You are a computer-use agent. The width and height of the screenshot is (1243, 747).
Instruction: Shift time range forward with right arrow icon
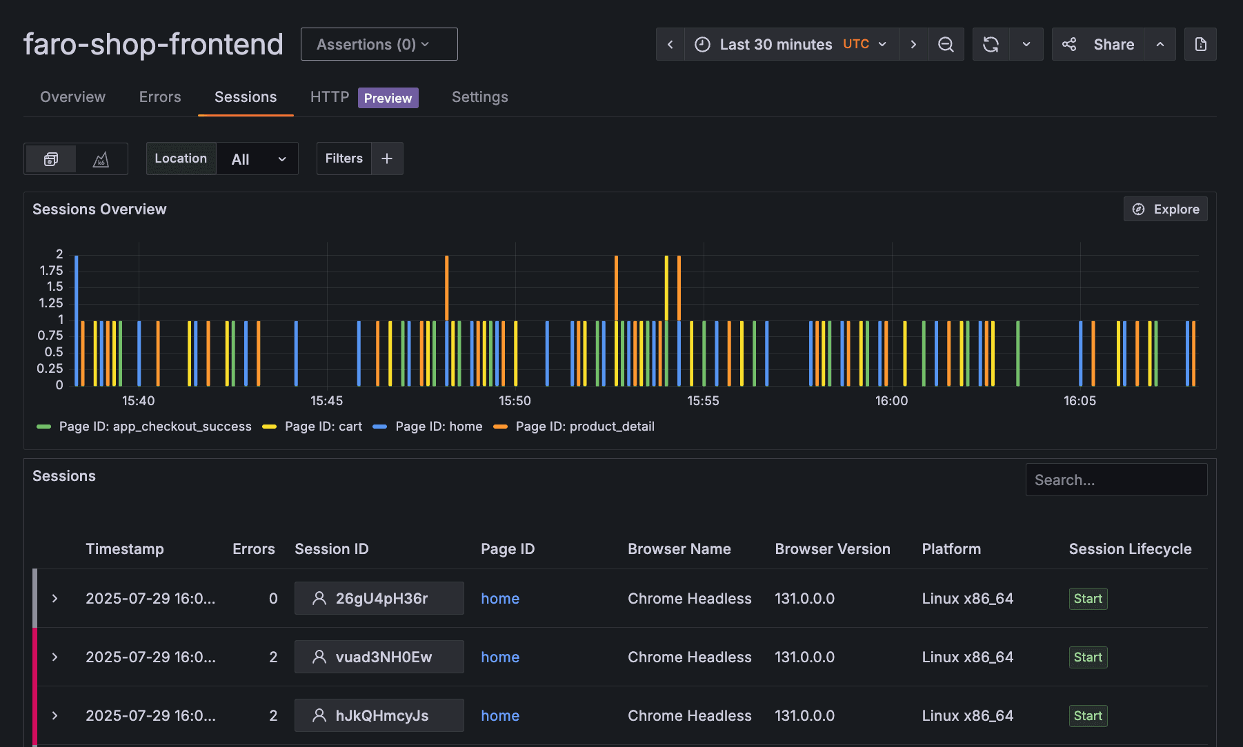tap(913, 43)
